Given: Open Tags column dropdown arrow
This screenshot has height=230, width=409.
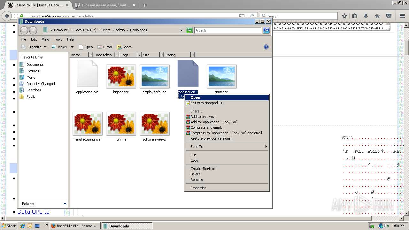Looking at the screenshot, I should [x=139, y=55].
